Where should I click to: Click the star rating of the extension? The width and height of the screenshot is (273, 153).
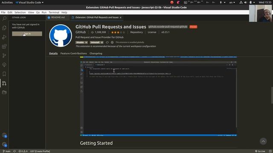[x=118, y=32]
